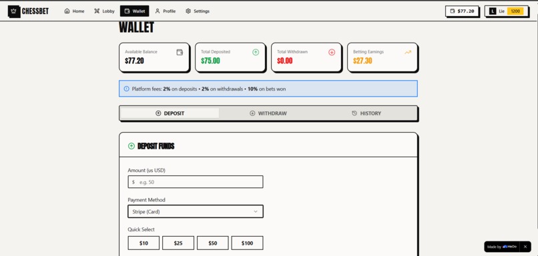Click the Platform fees notice text
The image size is (538, 256).
tap(209, 89)
